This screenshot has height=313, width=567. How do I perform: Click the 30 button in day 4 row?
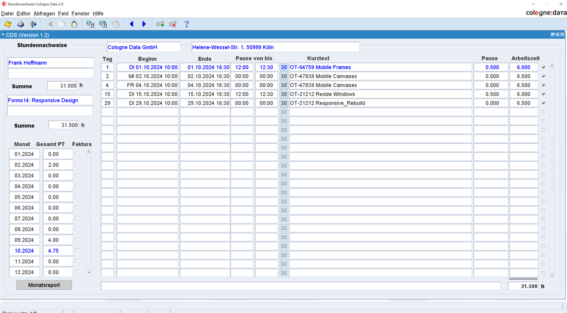(284, 85)
